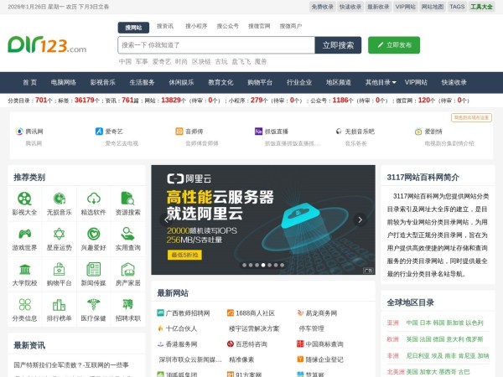Select the 搜网站 search tab
The height and width of the screenshot is (377, 503).
point(133,28)
